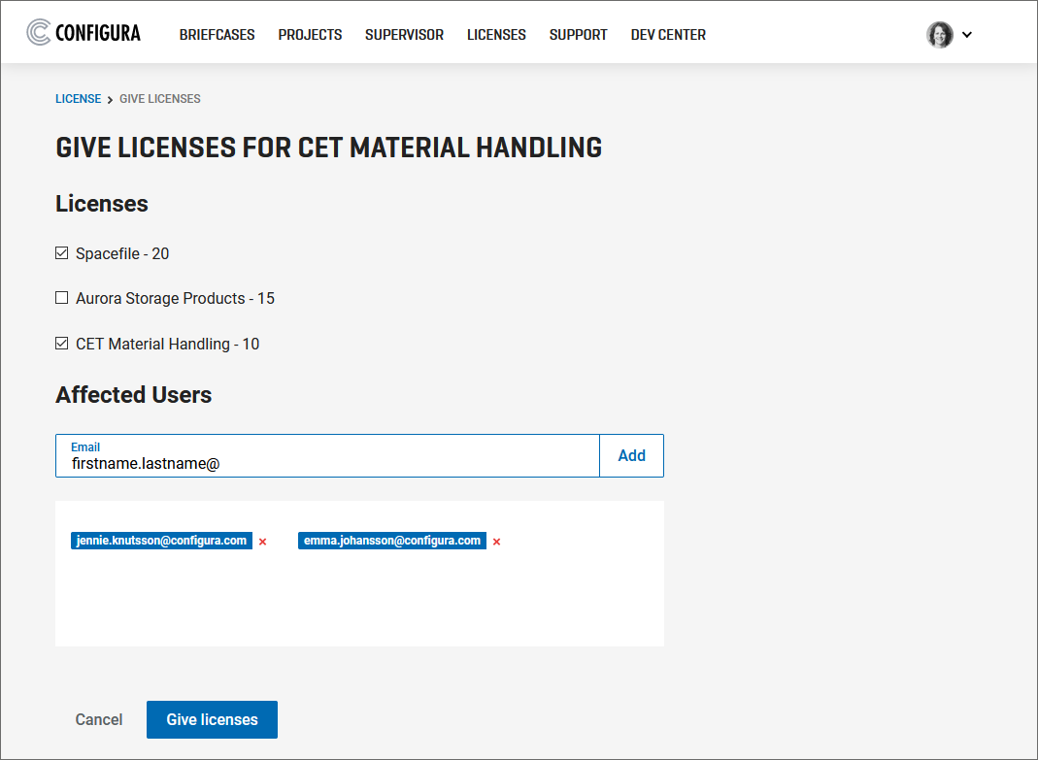Expand the GIVE LICENSES breadcrumb item
The image size is (1038, 760).
pyautogui.click(x=159, y=98)
